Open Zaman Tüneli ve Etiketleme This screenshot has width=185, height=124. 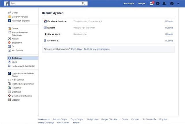(20, 34)
